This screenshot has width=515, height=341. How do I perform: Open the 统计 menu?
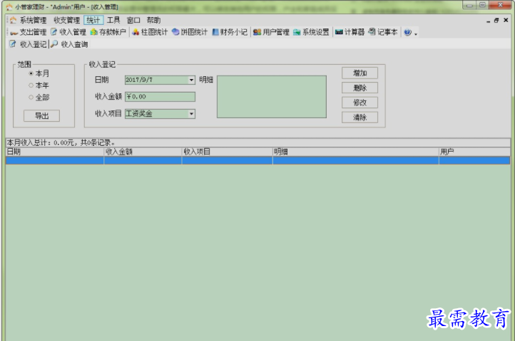point(93,21)
